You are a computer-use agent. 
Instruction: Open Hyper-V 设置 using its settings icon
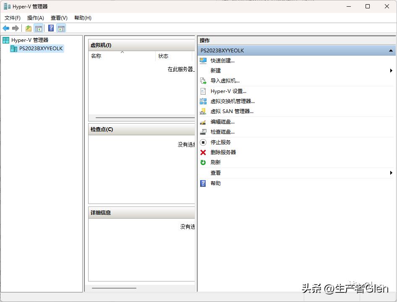point(203,91)
